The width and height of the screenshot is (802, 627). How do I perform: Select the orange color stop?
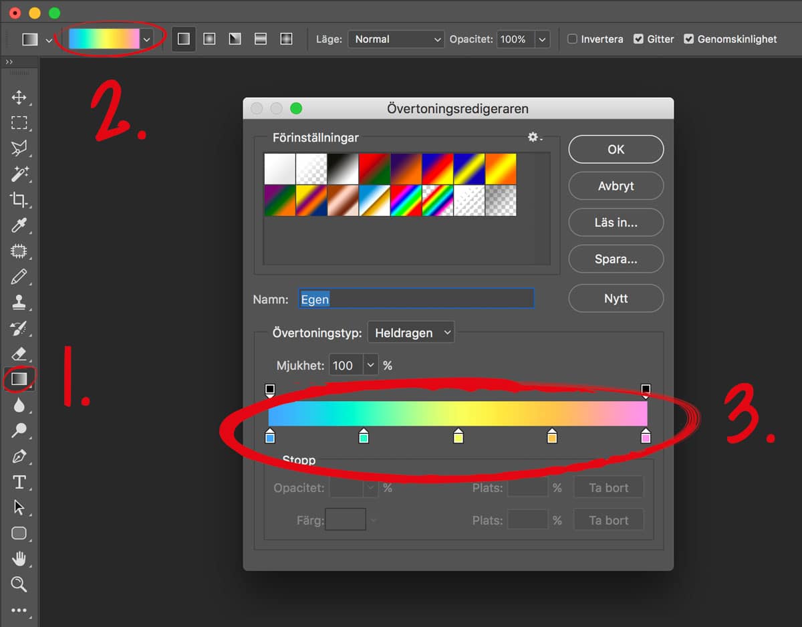[552, 436]
